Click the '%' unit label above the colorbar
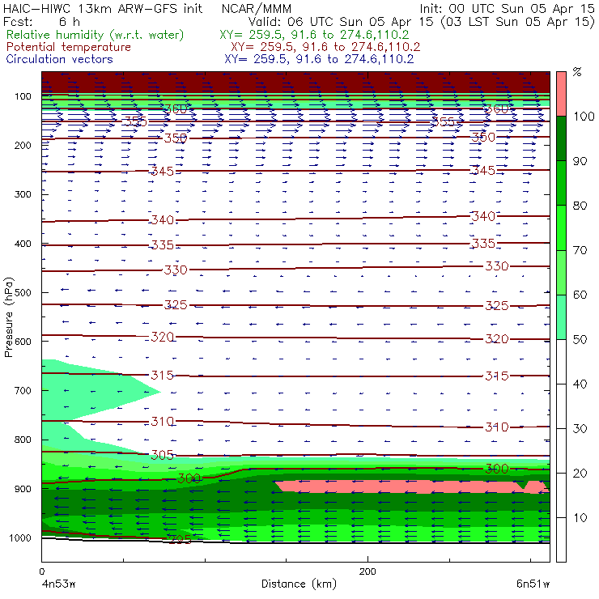The image size is (599, 599). click(x=577, y=72)
